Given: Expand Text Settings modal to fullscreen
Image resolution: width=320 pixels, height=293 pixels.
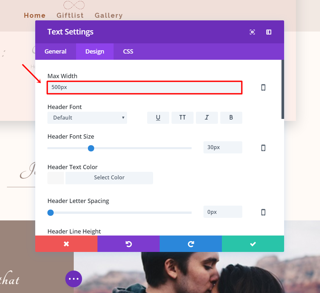Looking at the screenshot, I should 252,32.
